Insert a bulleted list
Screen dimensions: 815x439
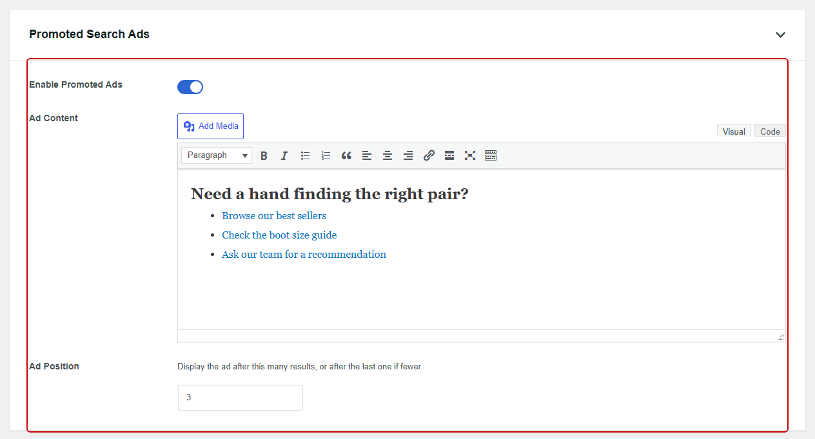pos(305,155)
